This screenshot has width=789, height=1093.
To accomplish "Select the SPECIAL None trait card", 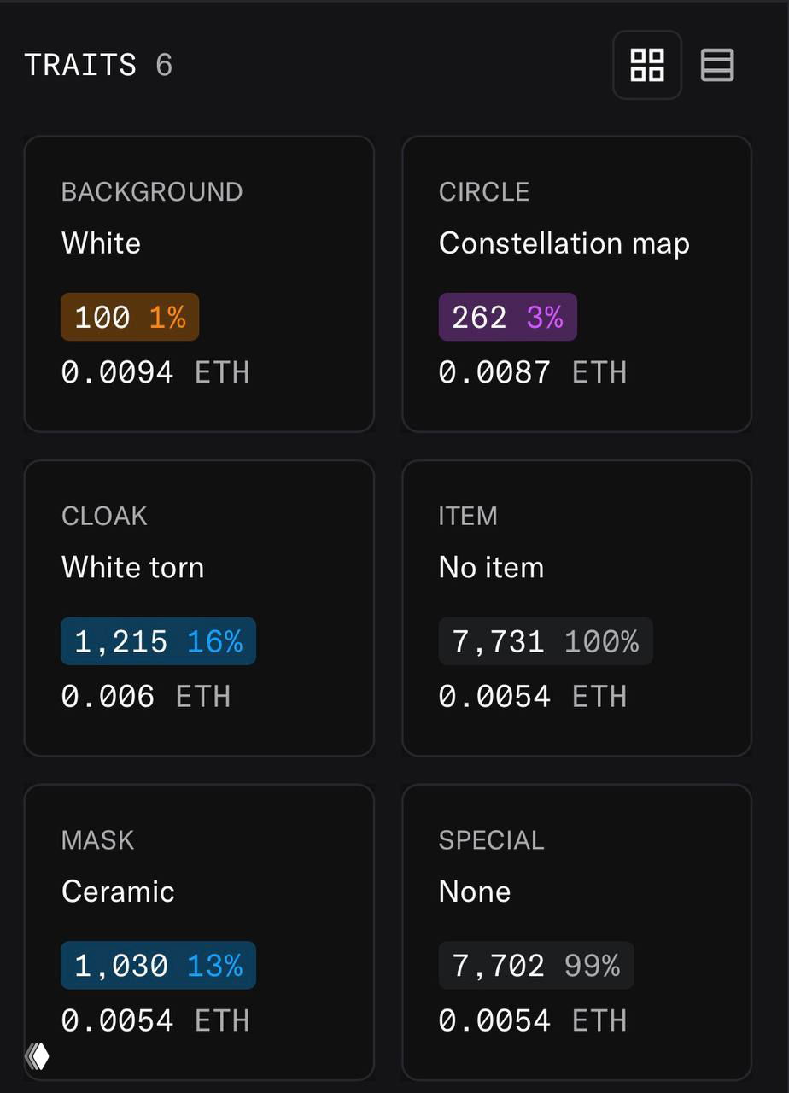I will (577, 931).
